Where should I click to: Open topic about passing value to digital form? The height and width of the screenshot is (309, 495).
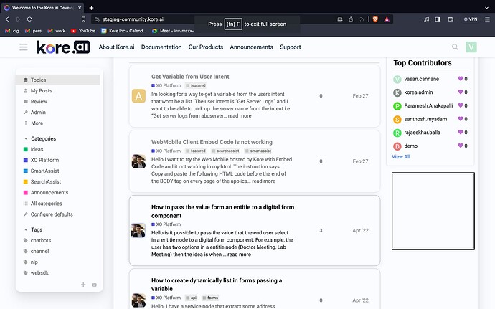(222, 211)
